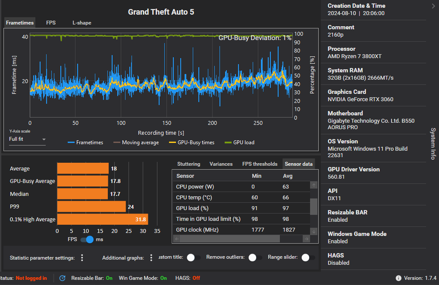Click the GPU-Busy Deviation: 1% label
Viewport: 439px width, 285px height.
point(255,38)
